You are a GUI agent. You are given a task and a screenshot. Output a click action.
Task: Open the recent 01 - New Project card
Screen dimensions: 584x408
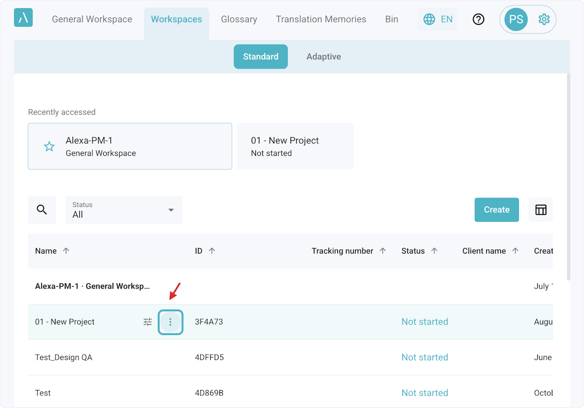[295, 146]
